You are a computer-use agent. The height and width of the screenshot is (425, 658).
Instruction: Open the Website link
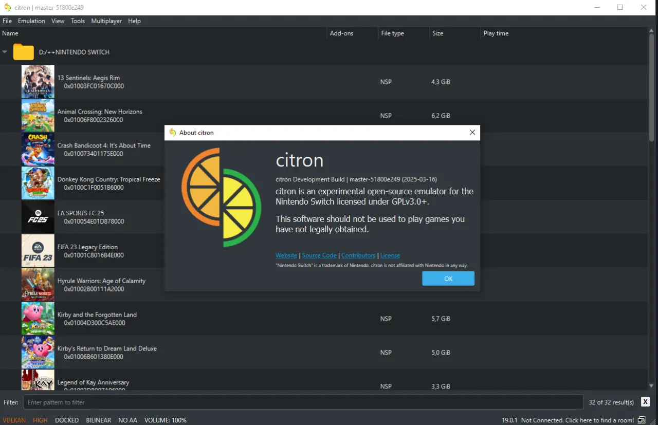coord(286,255)
